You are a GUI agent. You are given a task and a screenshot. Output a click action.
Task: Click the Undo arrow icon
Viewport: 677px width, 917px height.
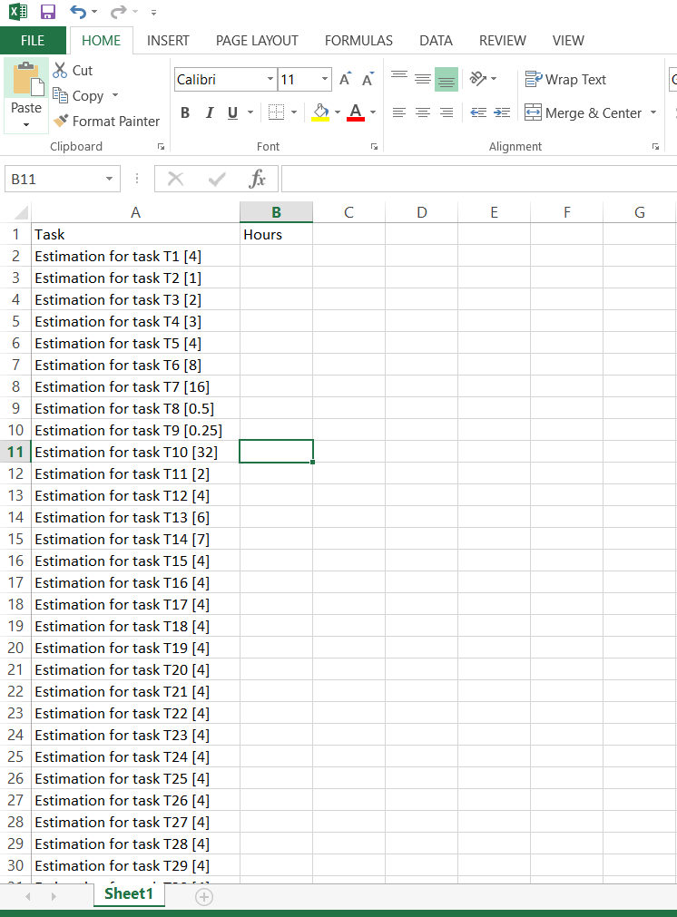click(78, 12)
